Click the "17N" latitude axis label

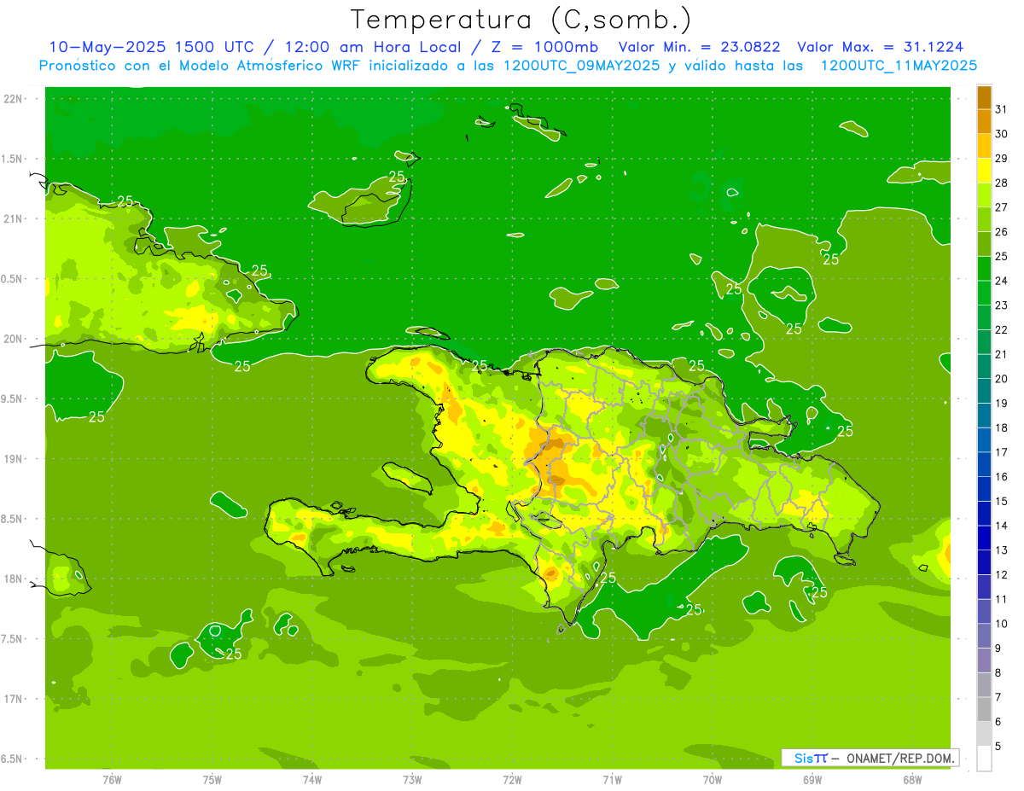click(x=15, y=699)
